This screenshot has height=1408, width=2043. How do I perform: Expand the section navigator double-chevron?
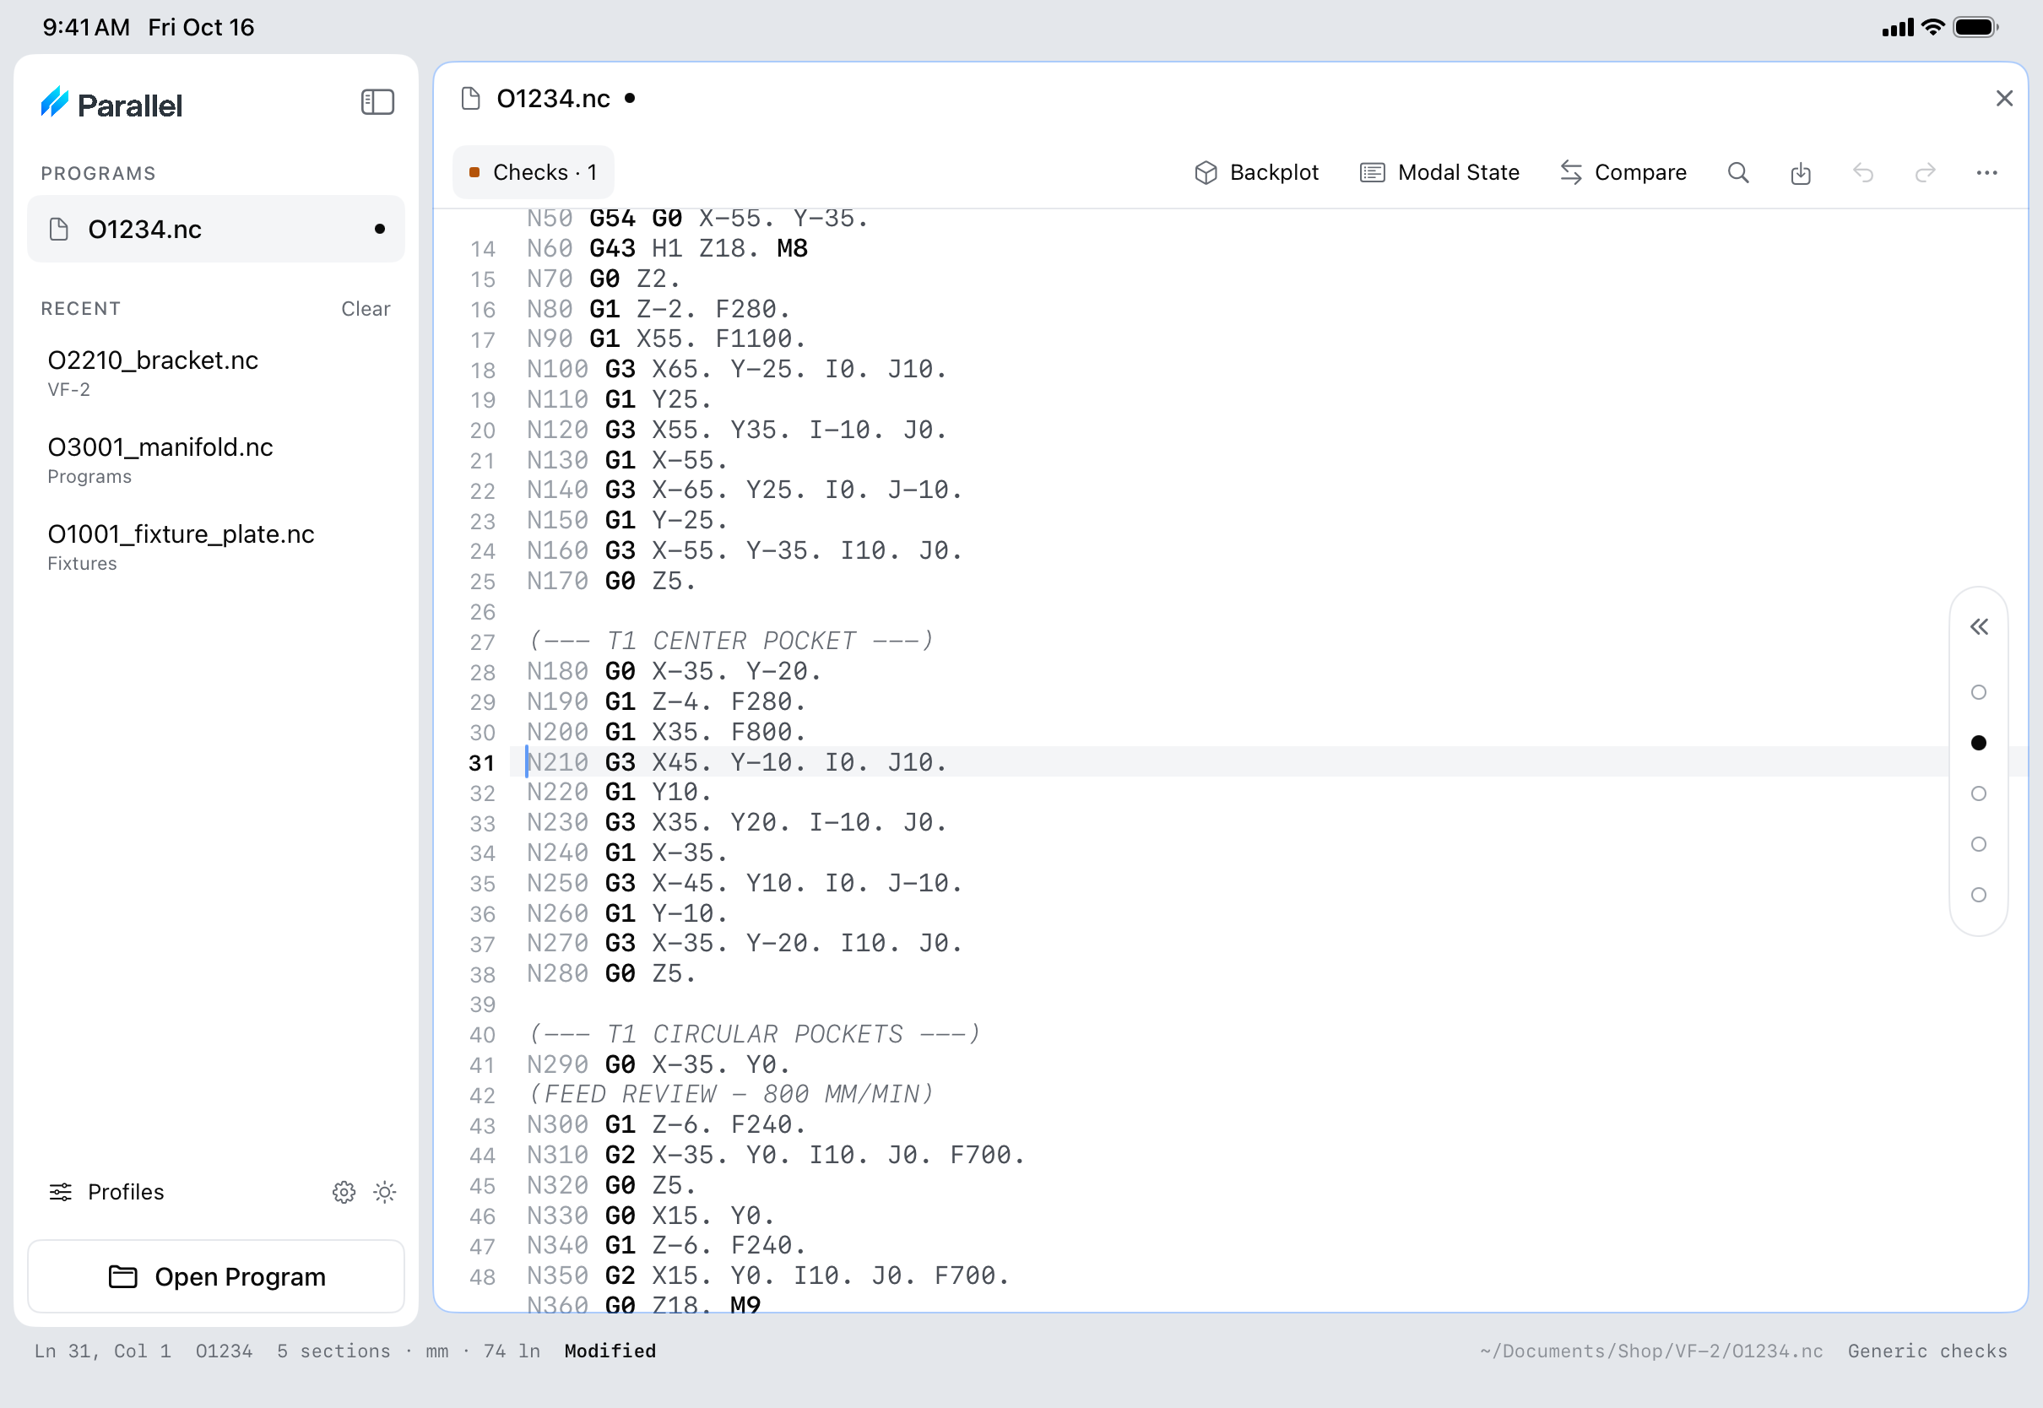click(x=1979, y=627)
